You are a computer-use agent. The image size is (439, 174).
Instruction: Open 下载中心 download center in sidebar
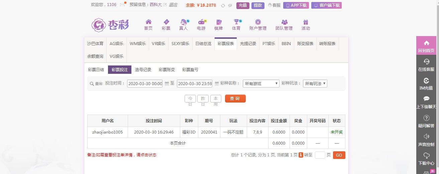tap(426, 159)
